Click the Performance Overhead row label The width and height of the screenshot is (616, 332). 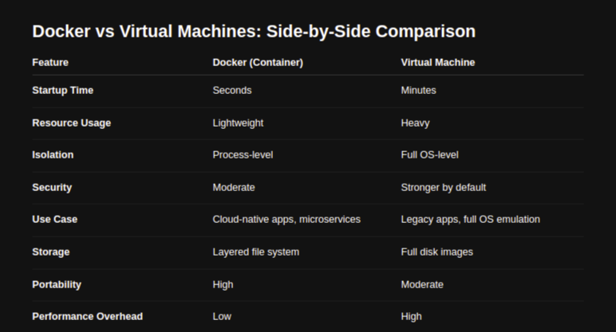(87, 316)
